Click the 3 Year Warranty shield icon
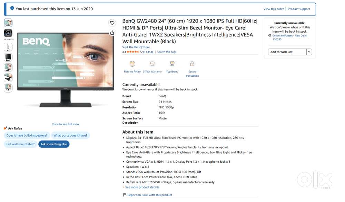Image resolution: width=345 pixels, height=202 pixels. pyautogui.click(x=152, y=64)
